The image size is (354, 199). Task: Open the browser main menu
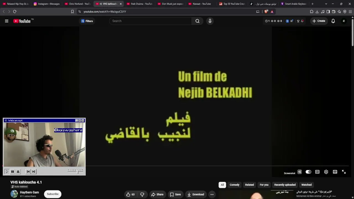(x=350, y=12)
